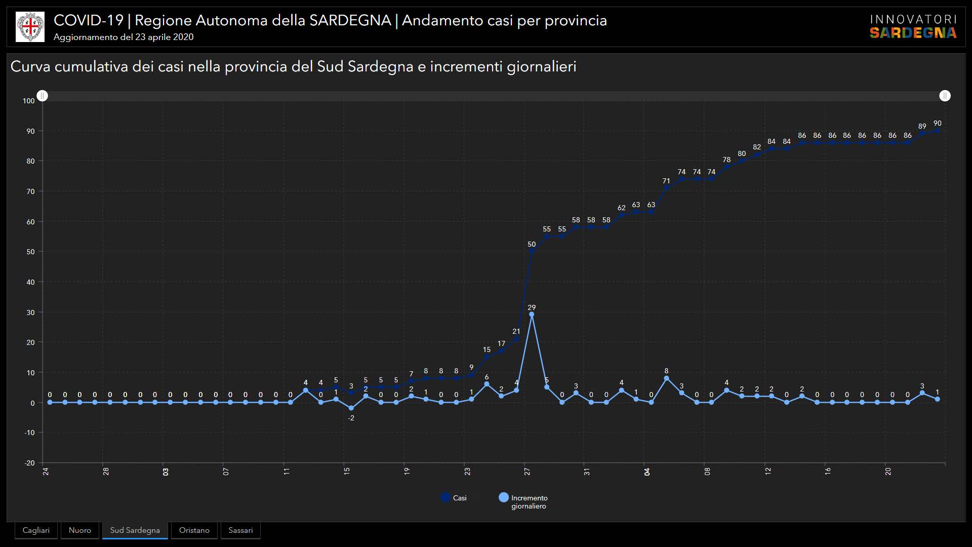This screenshot has height=547, width=972.
Task: Grab the left range slider handle
Action: (x=43, y=96)
